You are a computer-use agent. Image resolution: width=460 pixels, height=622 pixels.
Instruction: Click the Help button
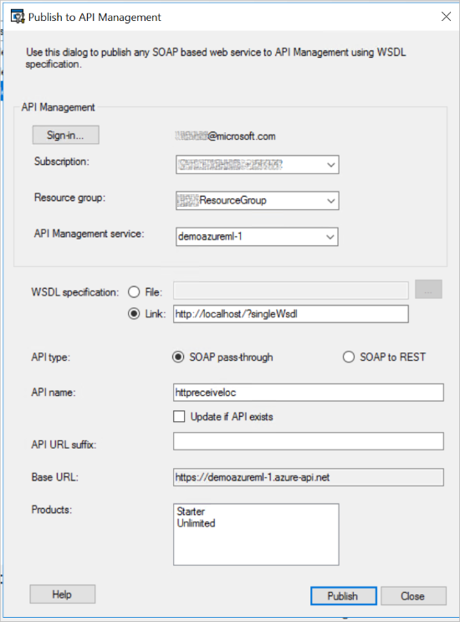coord(63,594)
